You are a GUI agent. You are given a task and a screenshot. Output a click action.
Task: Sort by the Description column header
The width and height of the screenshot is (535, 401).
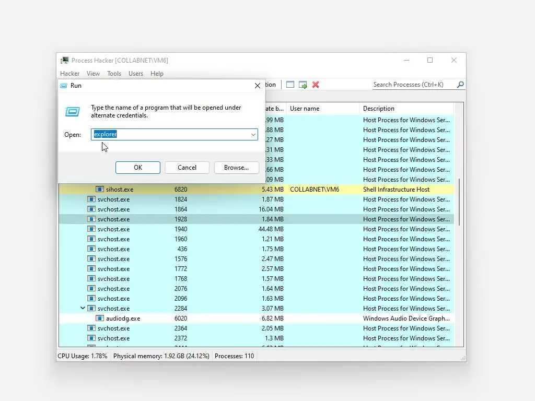pos(406,109)
